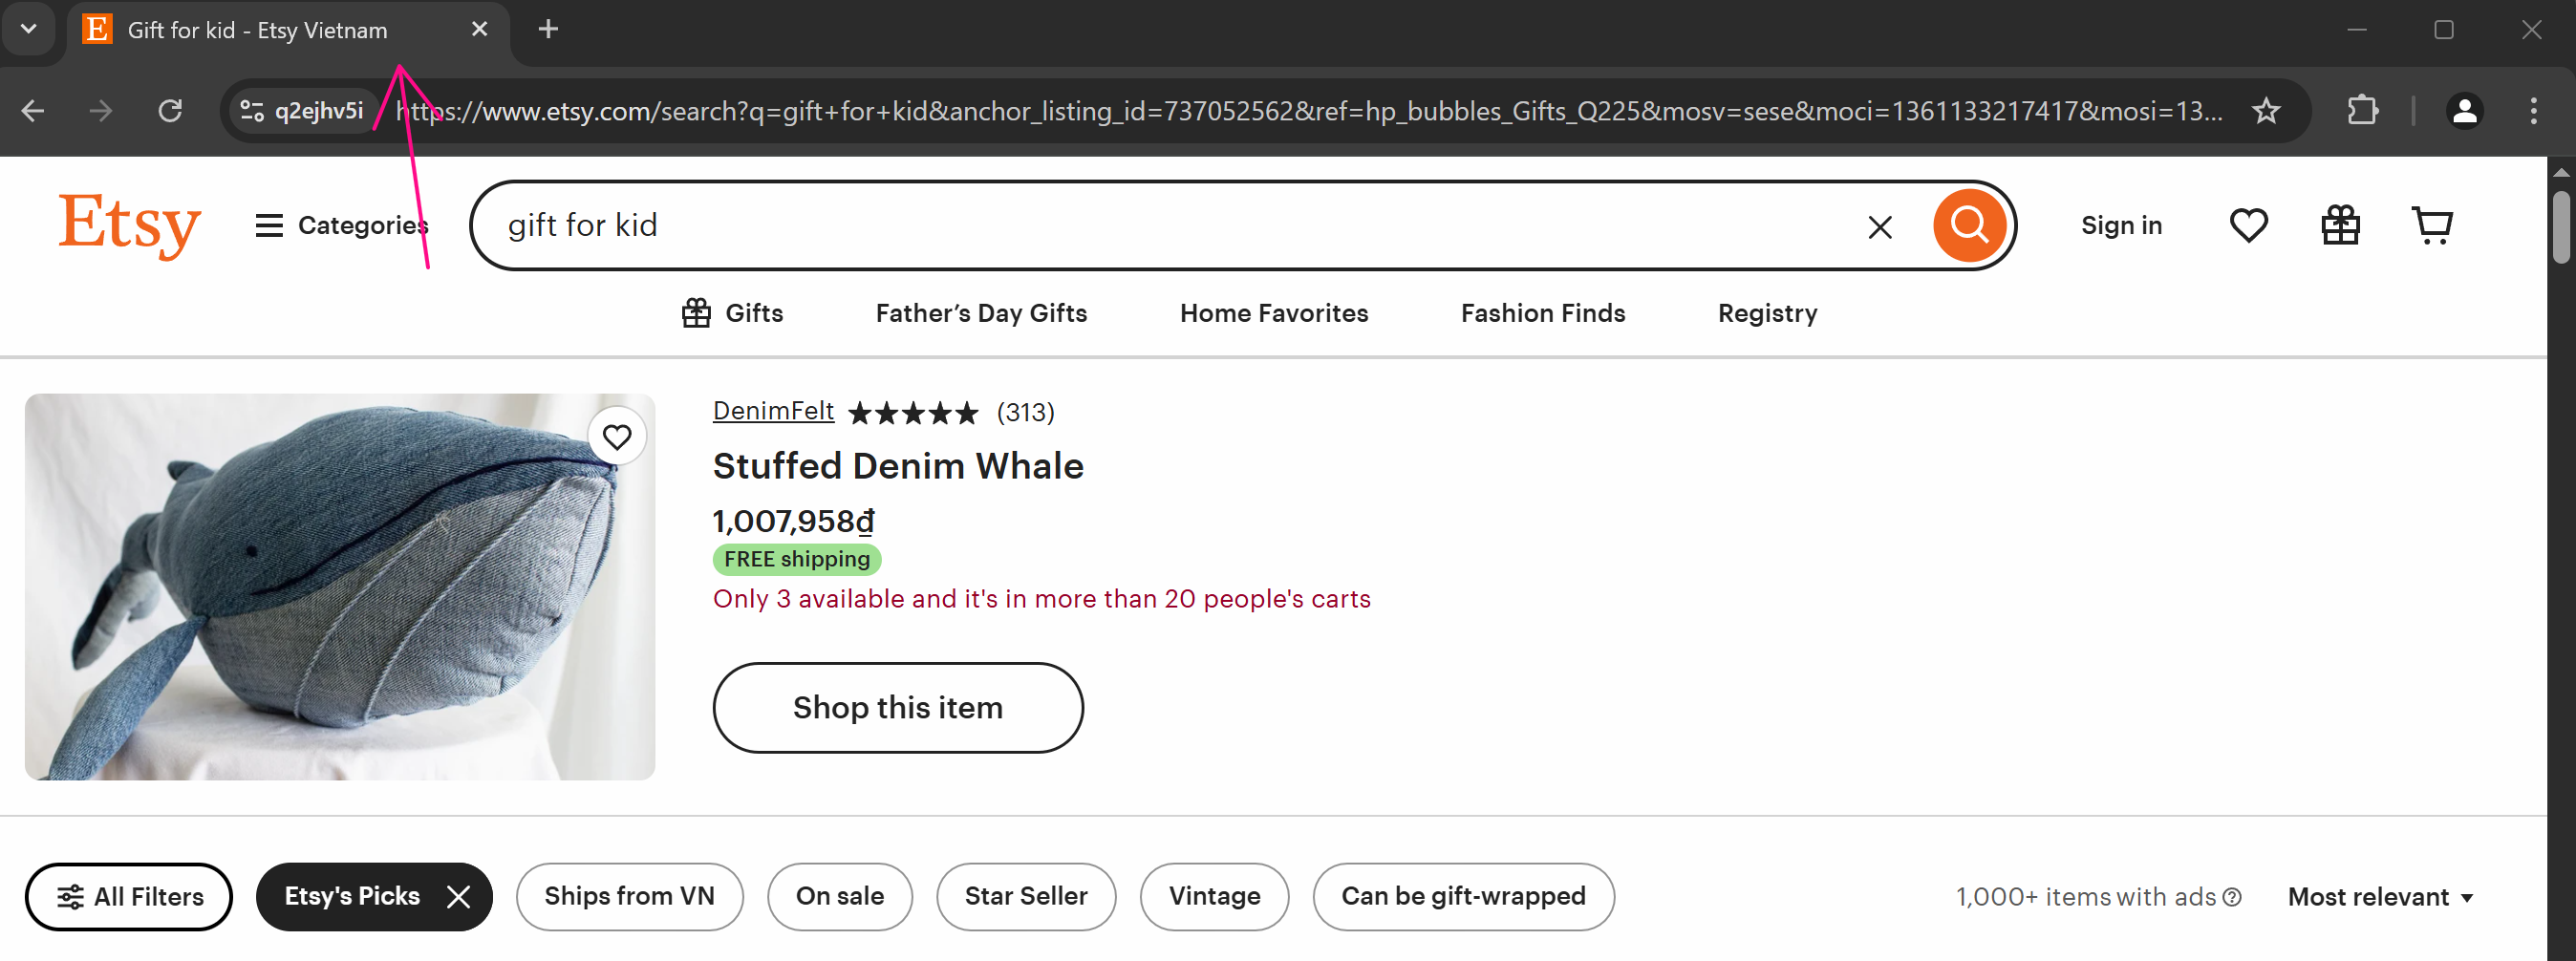Image resolution: width=2576 pixels, height=961 pixels.
Task: Open Favorites heart icon in header
Action: point(2247,225)
